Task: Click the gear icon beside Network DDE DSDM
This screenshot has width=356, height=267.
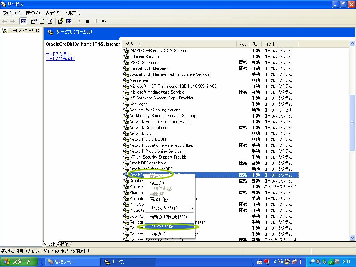Action: click(x=126, y=139)
